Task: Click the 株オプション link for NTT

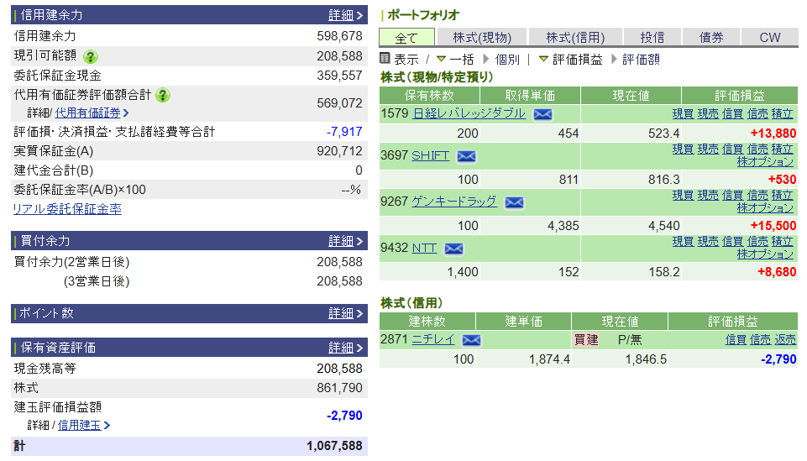Action: pos(765,254)
